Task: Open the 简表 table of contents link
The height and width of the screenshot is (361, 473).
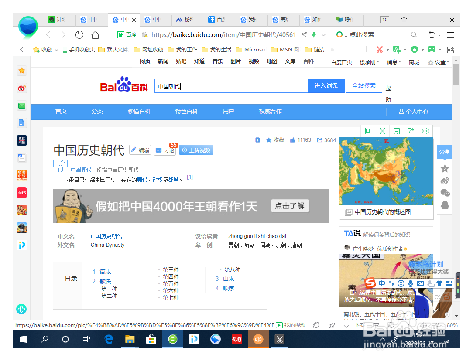Action: click(x=105, y=272)
